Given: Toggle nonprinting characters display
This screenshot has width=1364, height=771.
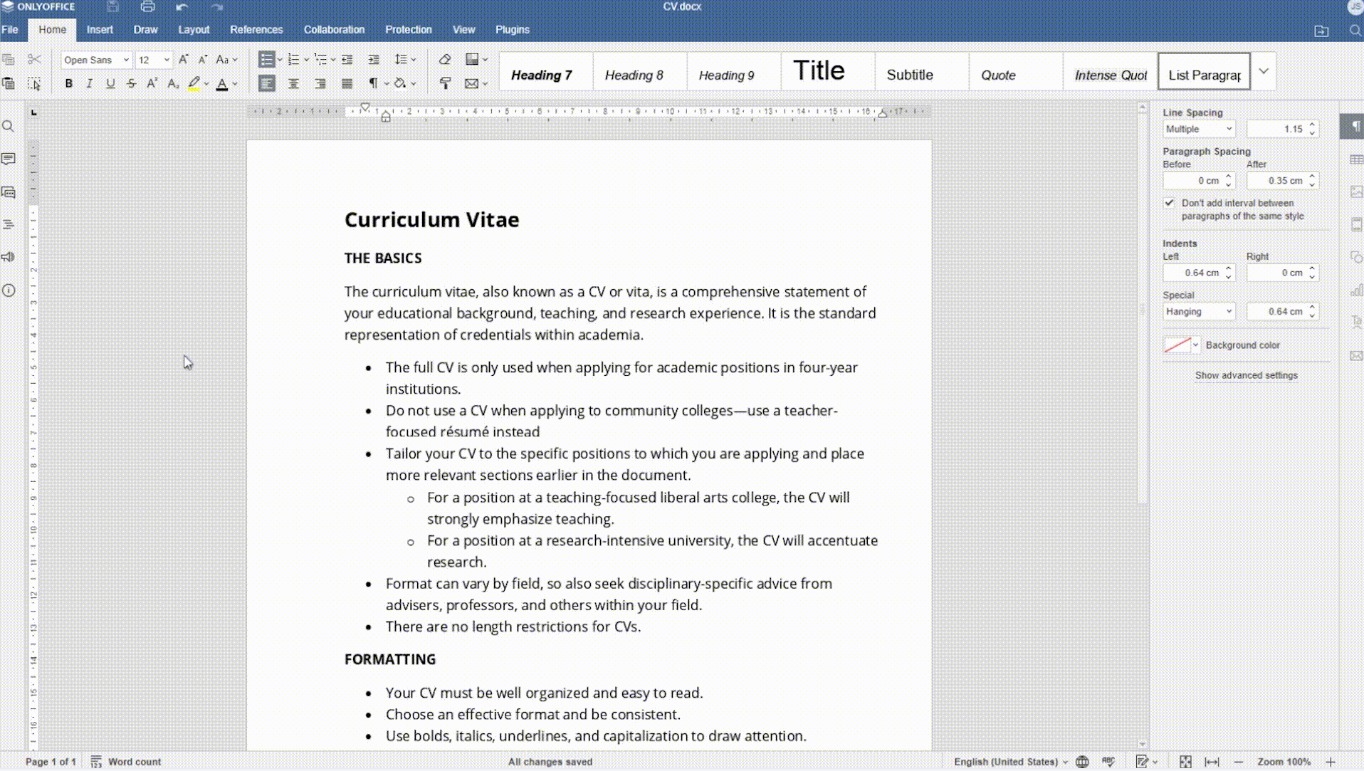Looking at the screenshot, I should tap(373, 84).
